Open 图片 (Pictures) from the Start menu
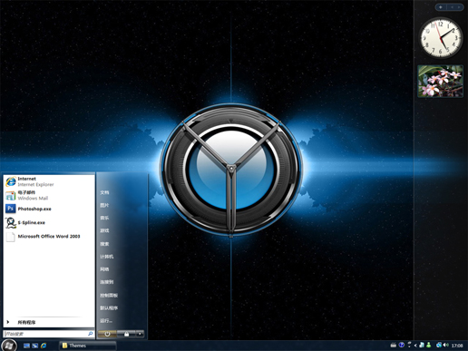This screenshot has width=468, height=351. pyautogui.click(x=104, y=205)
